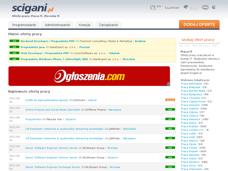
Task: Click Praca Toruń location link
Action: coord(188,166)
